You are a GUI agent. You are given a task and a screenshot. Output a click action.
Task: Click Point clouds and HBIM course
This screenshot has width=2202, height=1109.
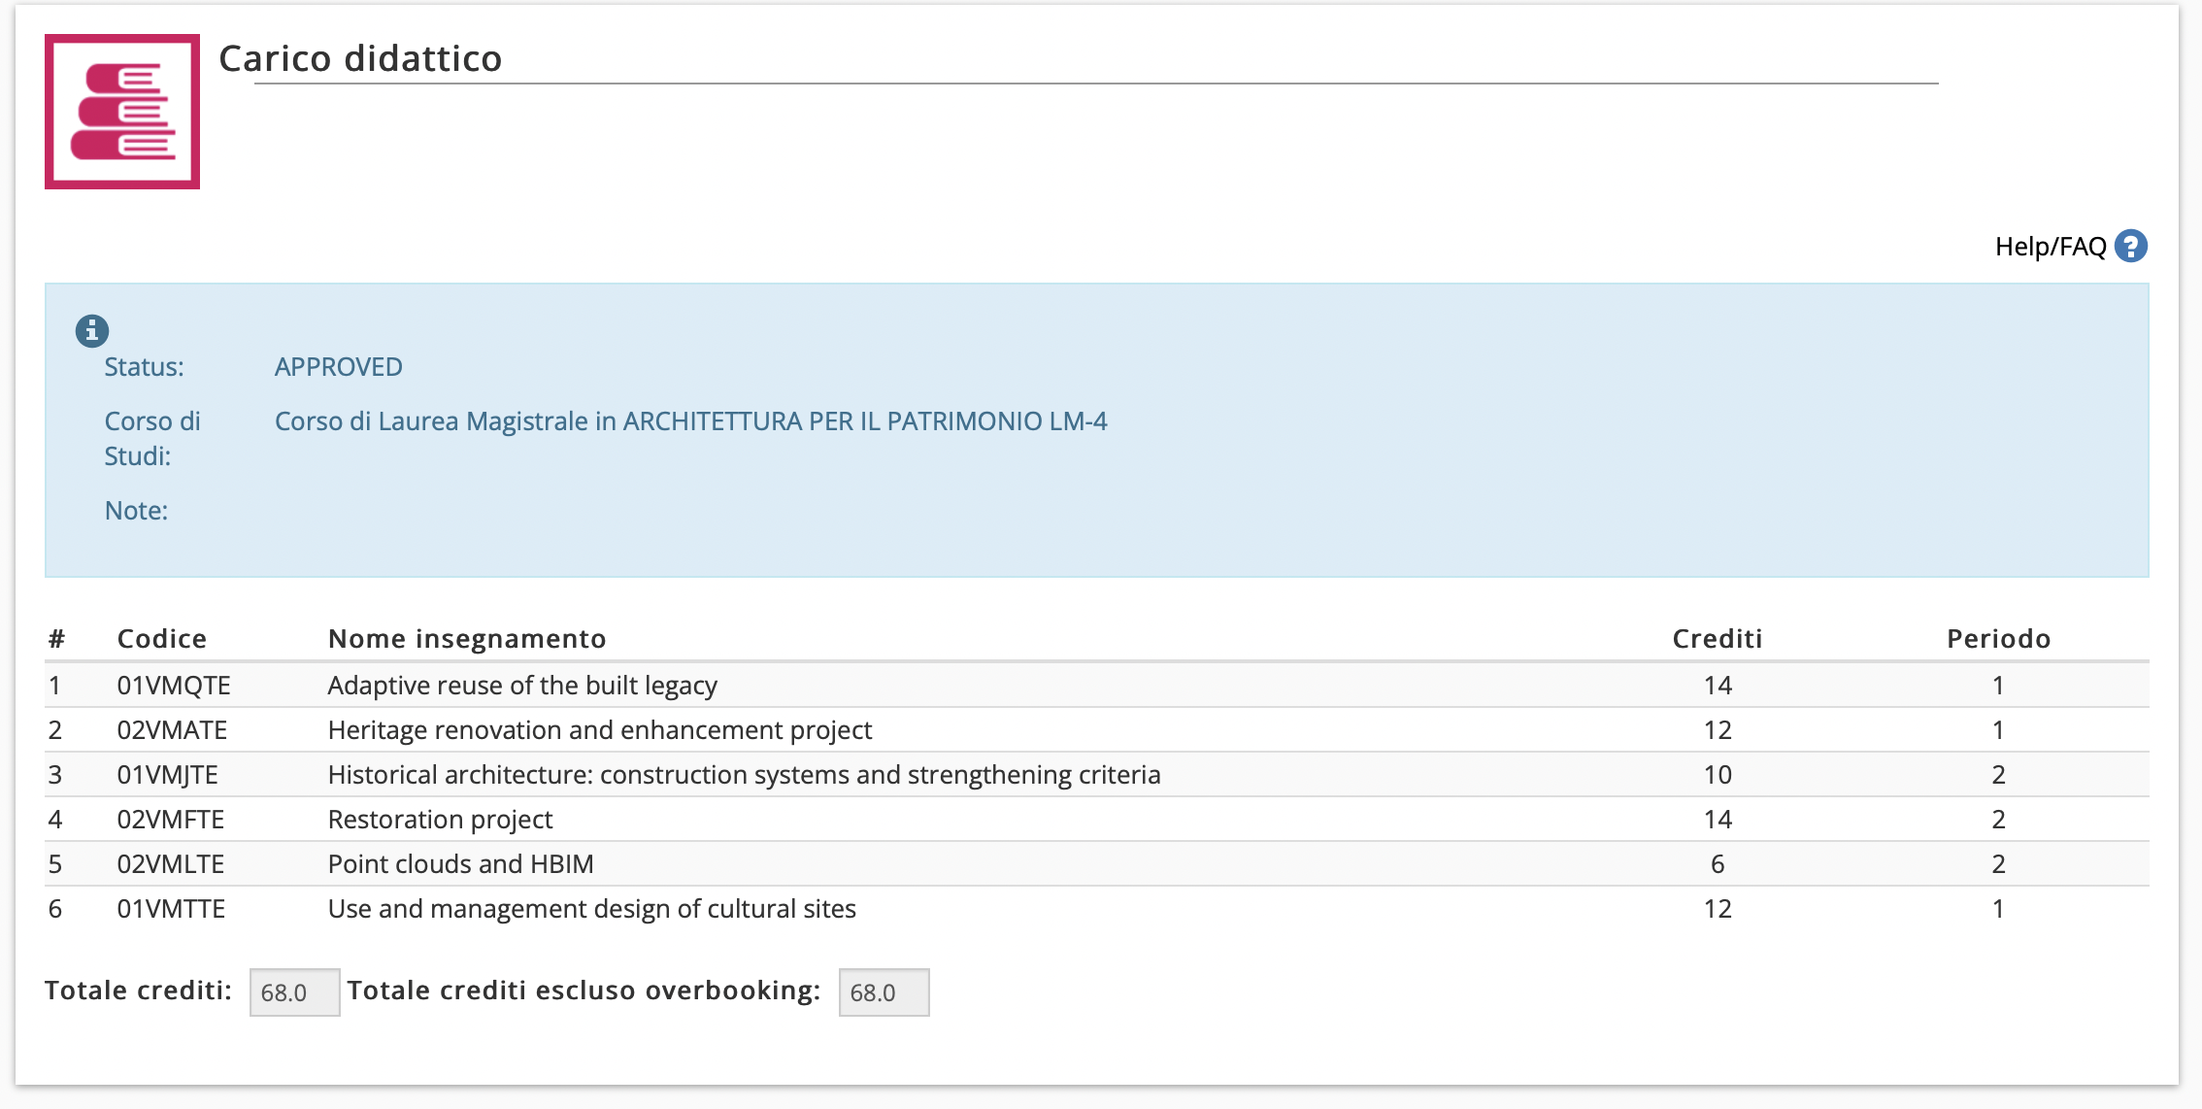coord(460,864)
